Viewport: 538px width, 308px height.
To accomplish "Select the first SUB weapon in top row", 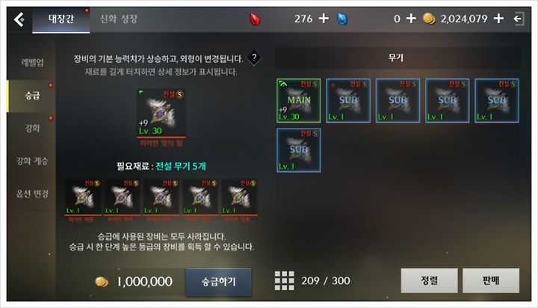I will [348, 101].
